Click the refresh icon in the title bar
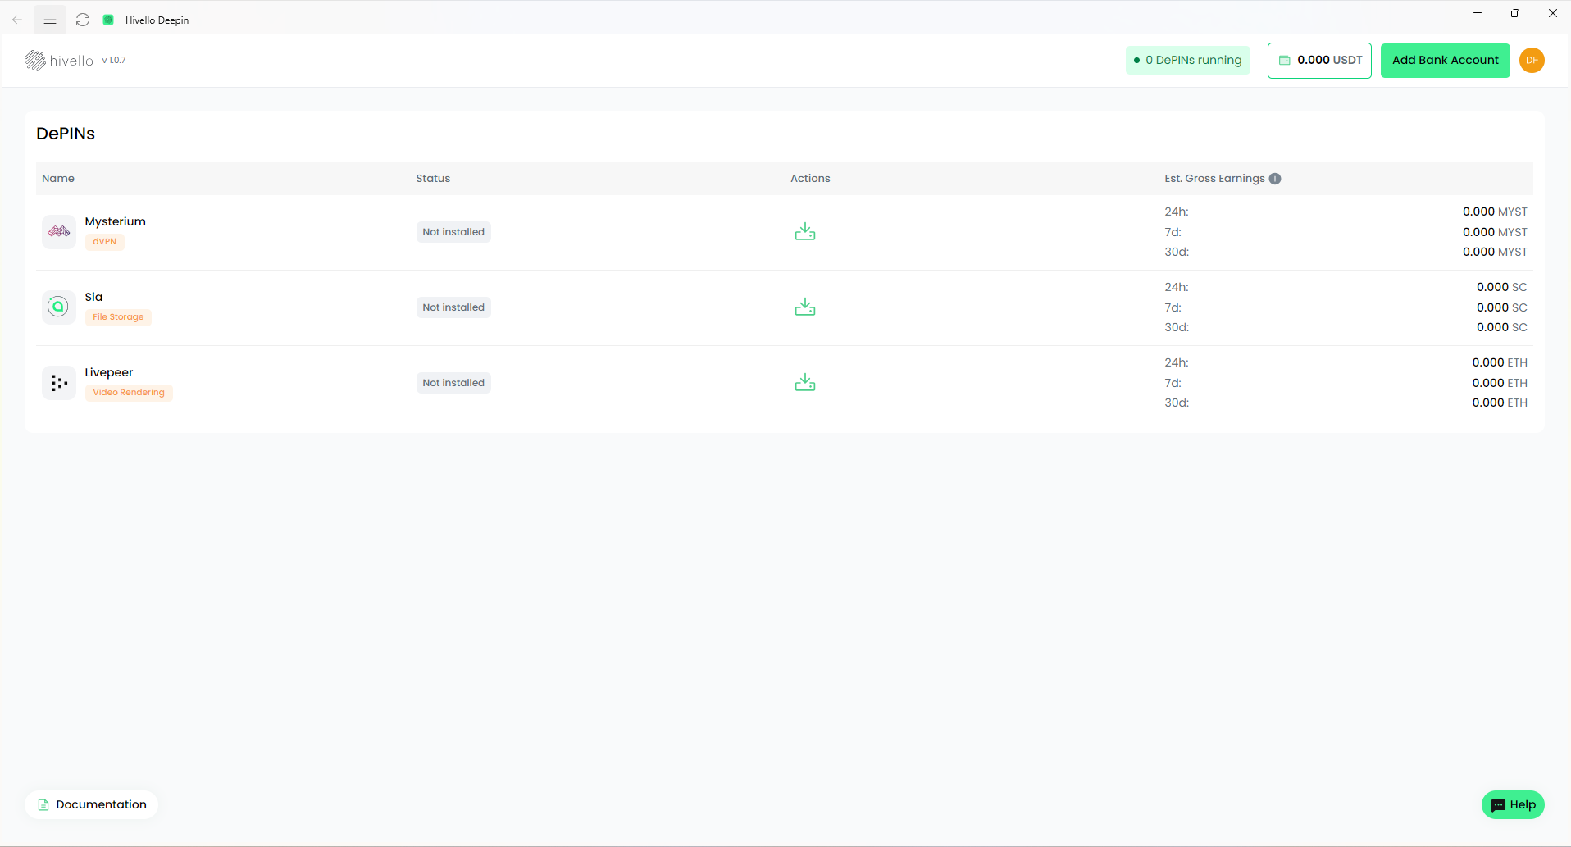This screenshot has height=847, width=1571. (82, 19)
